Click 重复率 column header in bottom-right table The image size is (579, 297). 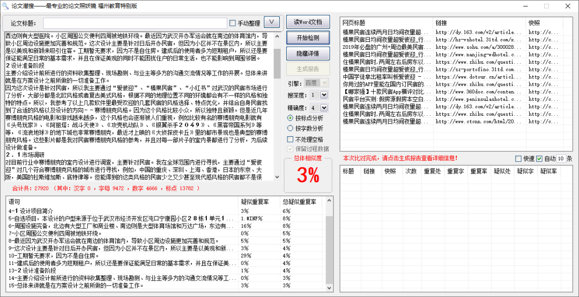pos(479,171)
